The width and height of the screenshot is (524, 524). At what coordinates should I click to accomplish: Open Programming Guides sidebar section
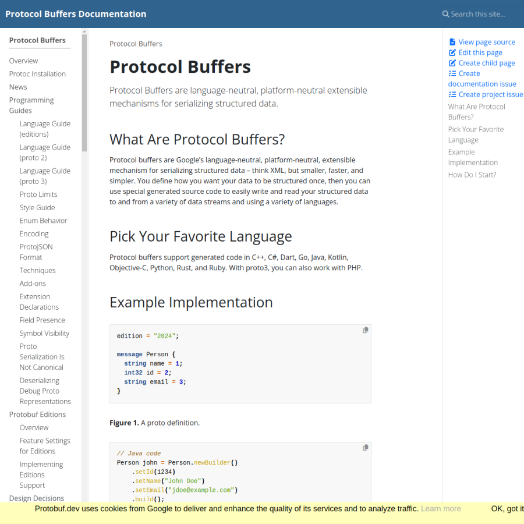point(31,105)
